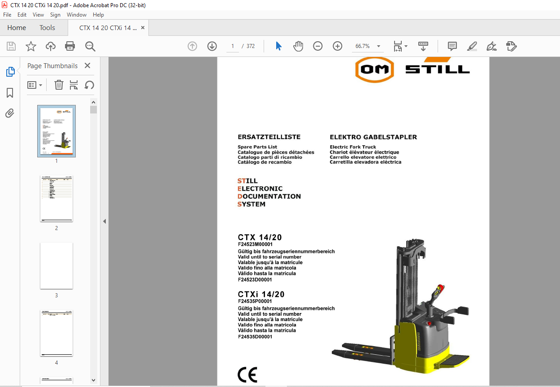This screenshot has height=387, width=560.
Task: Collapse the navigation pane arrow
Action: tap(104, 221)
